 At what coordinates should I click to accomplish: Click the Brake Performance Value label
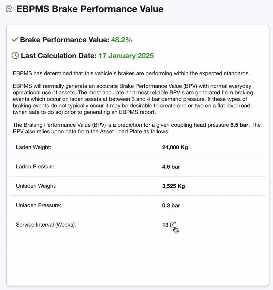tap(64, 40)
